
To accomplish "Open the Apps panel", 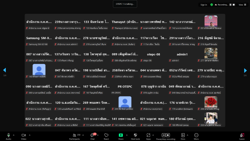I will pyautogui.click(x=148, y=137).
